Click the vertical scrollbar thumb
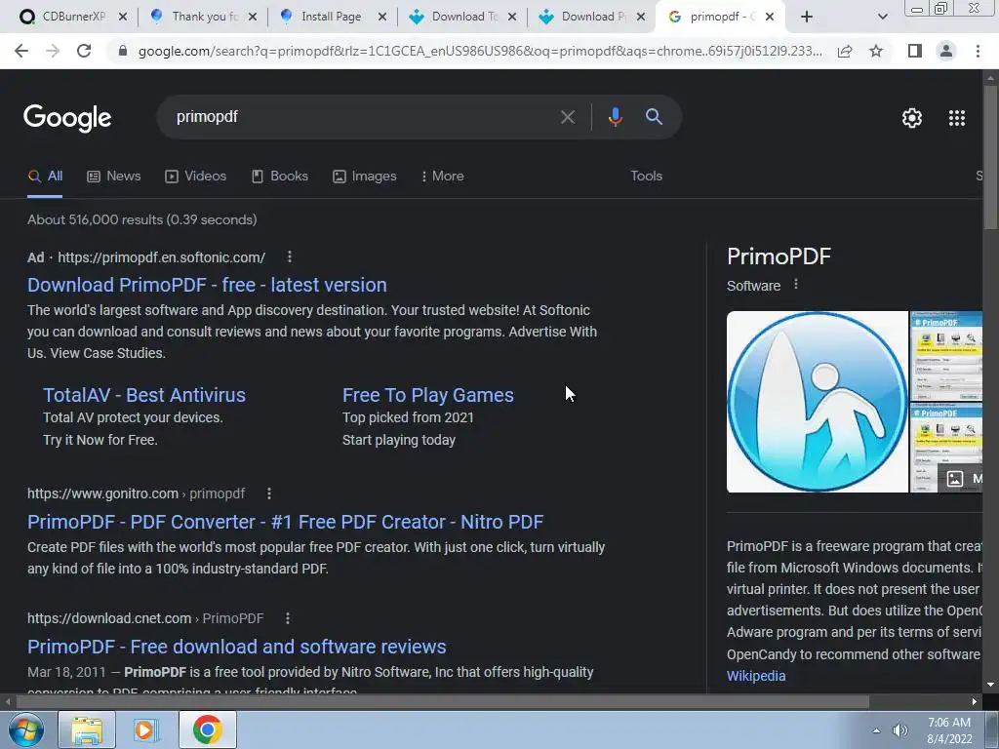The image size is (999, 749). pos(990,156)
